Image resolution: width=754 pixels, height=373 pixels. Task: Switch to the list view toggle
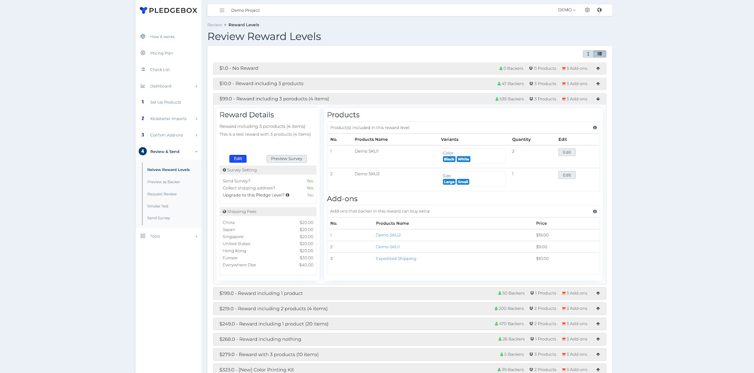coord(600,54)
